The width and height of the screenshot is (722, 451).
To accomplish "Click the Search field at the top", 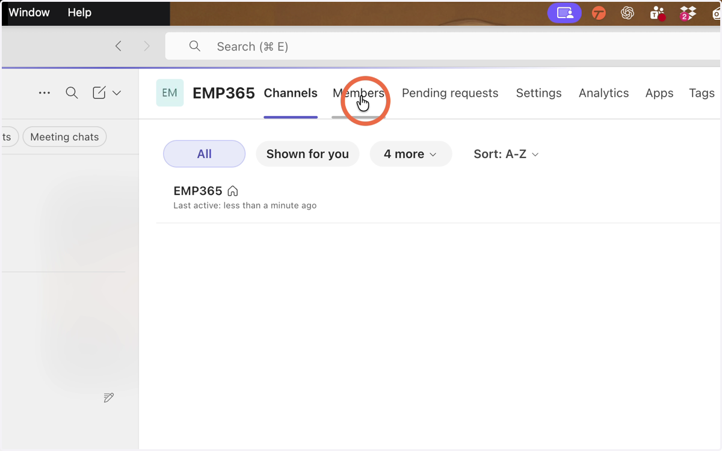I will click(x=443, y=46).
